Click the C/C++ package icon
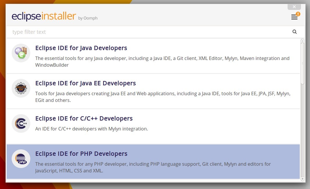Image resolution: width=310 pixels, height=189 pixels. point(21,123)
